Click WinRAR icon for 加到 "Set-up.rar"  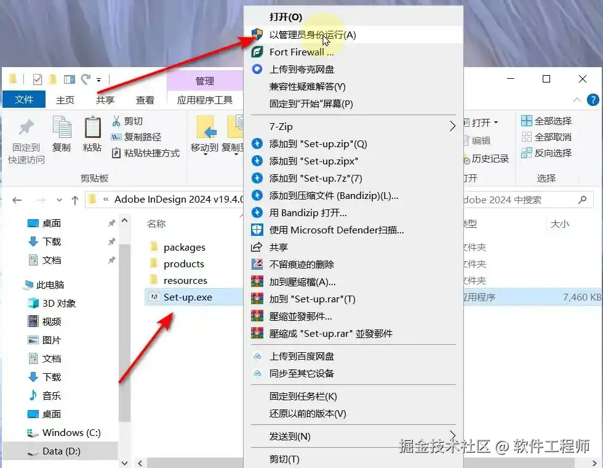pyautogui.click(x=257, y=299)
